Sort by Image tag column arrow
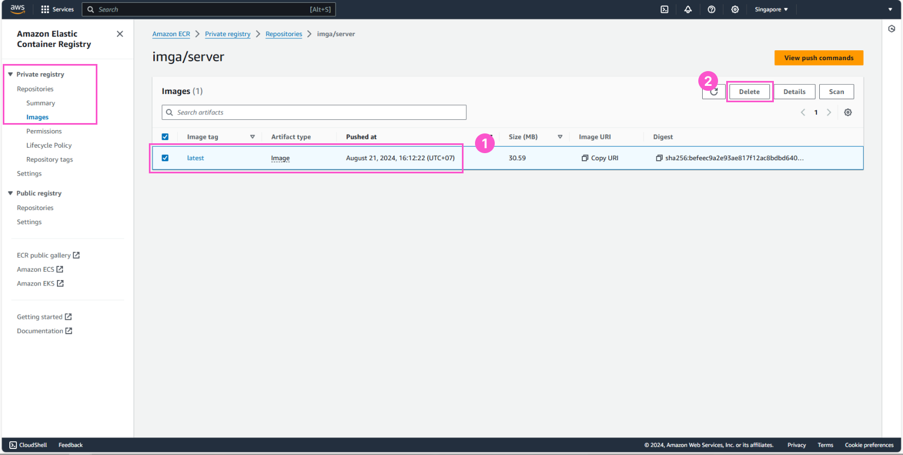903x455 pixels. (x=252, y=137)
